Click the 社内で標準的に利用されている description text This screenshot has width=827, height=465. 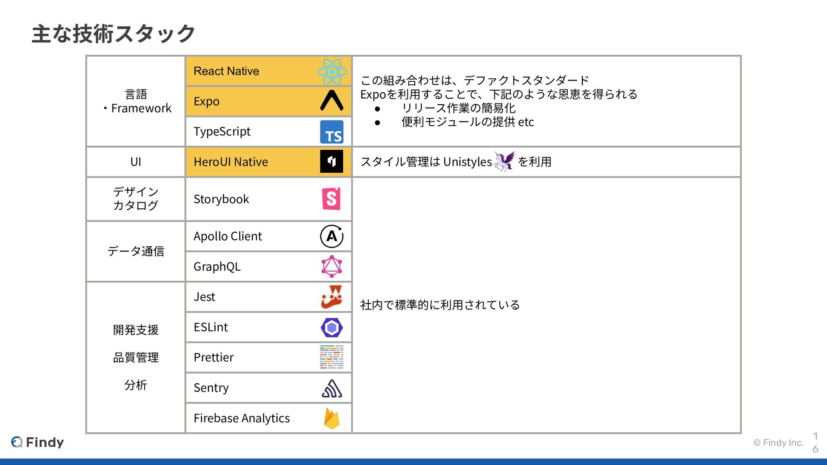point(440,305)
